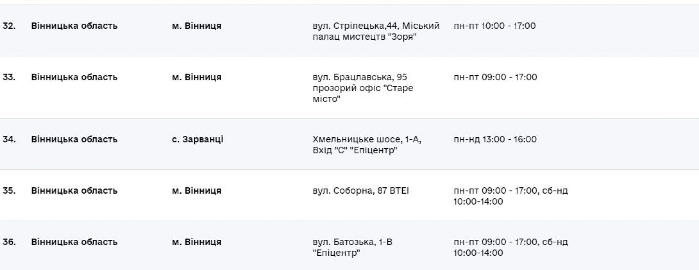Click hours пн-пт 10:00 - 17:00
Screen dimensions: 699x270
click(x=494, y=26)
